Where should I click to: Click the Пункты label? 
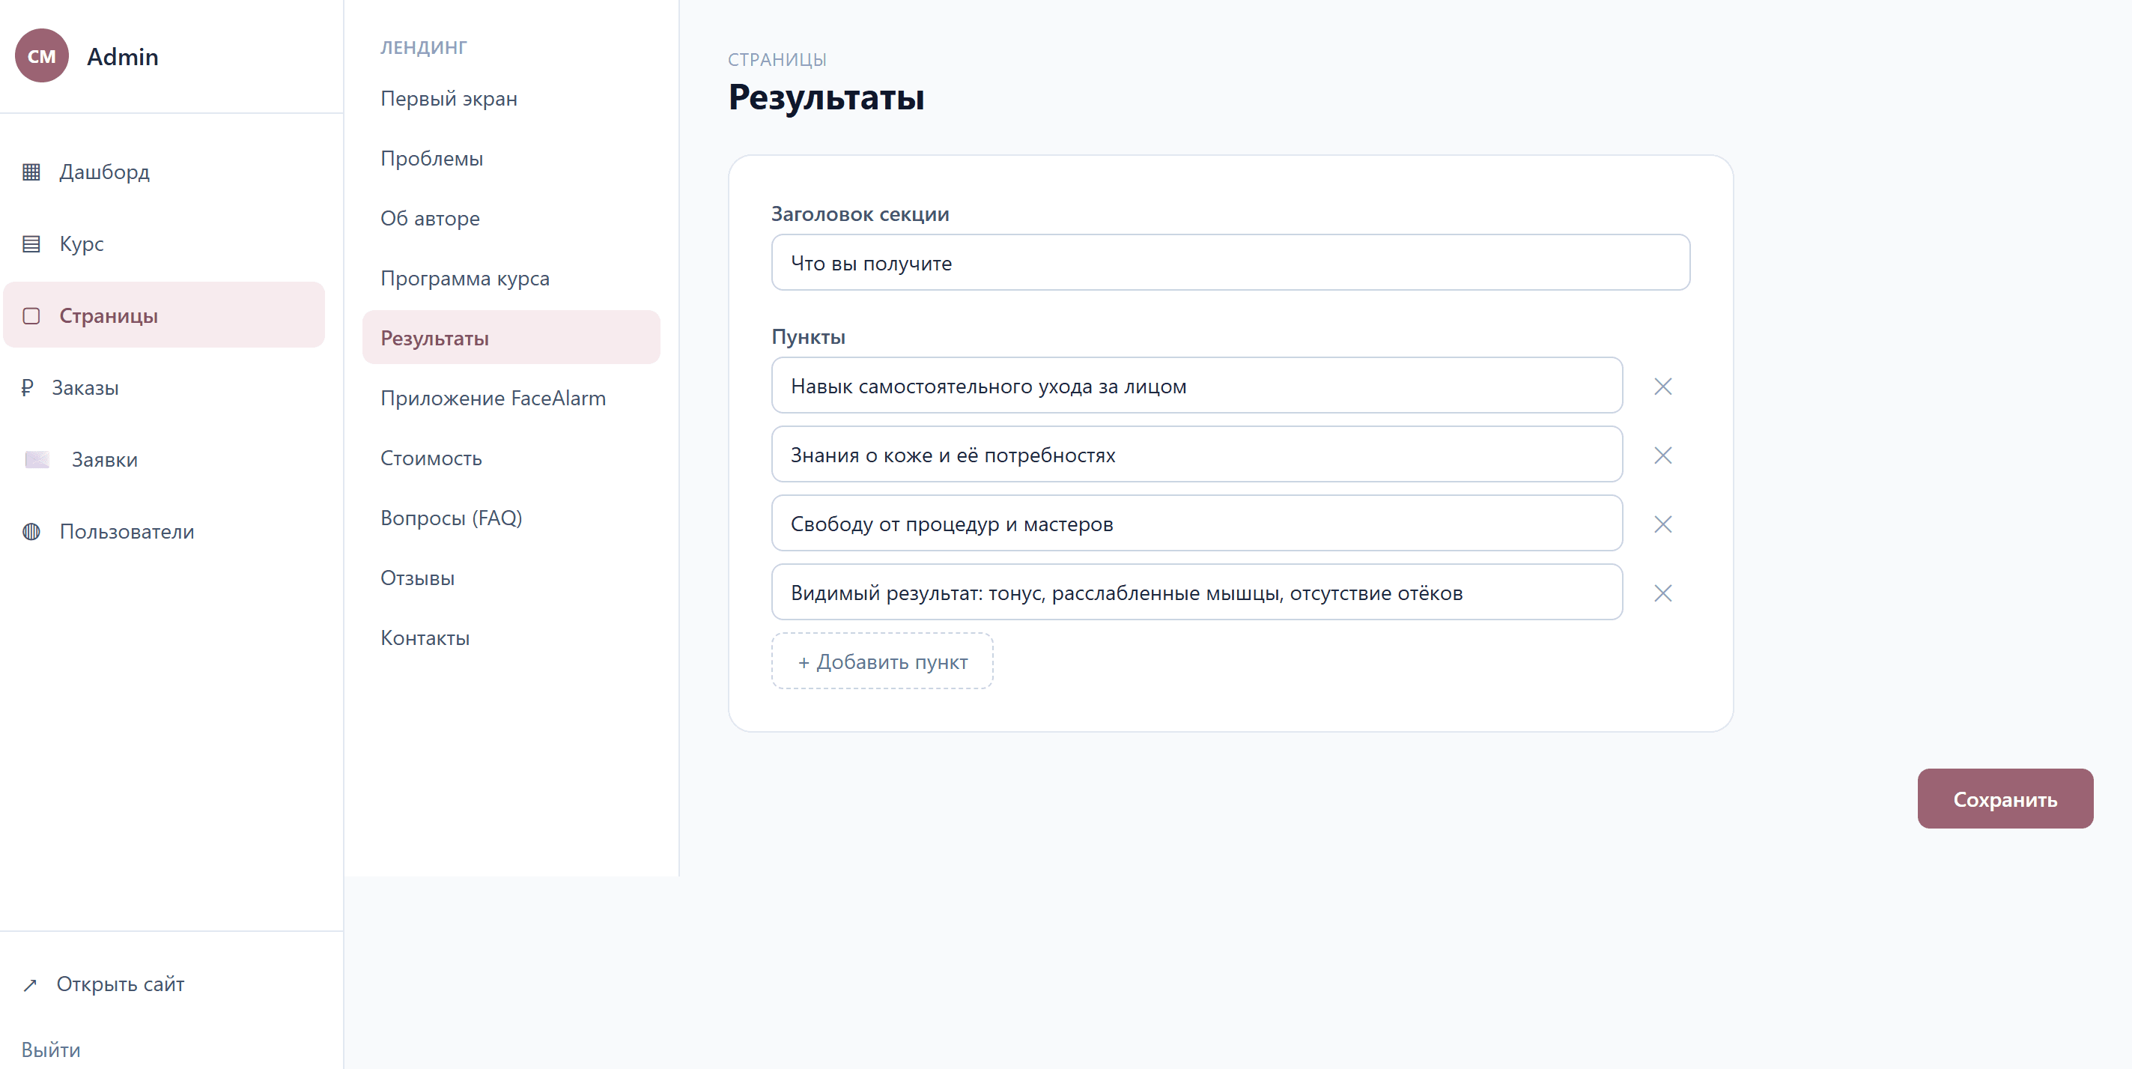point(808,337)
